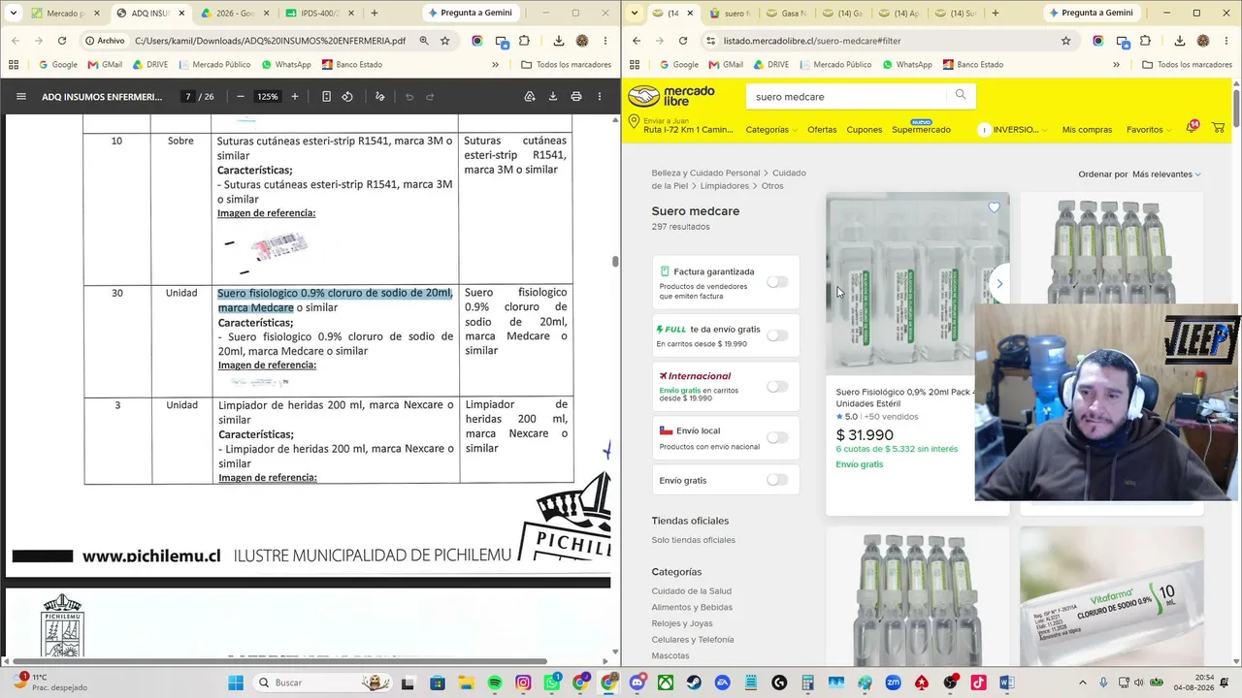The height and width of the screenshot is (698, 1242).
Task: Toggle the Internacional filter switch
Action: pyautogui.click(x=777, y=387)
